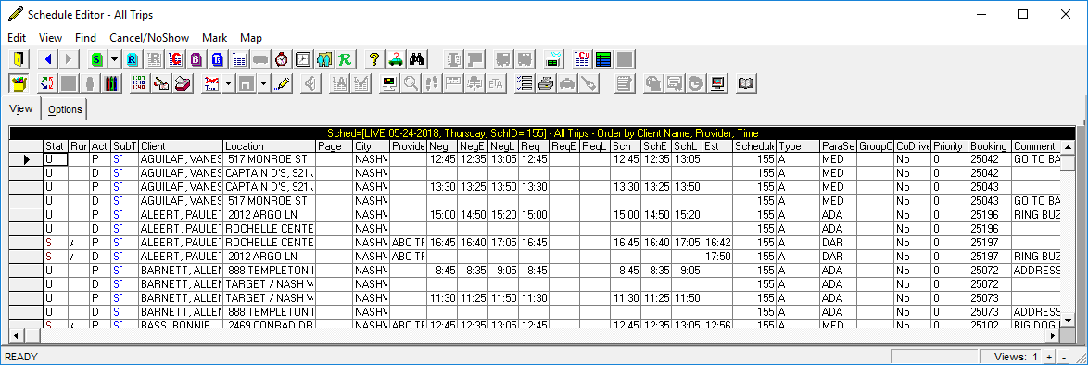Viewport: 1088px width, 365px height.
Task: Click the green italic R icon
Action: click(x=345, y=59)
